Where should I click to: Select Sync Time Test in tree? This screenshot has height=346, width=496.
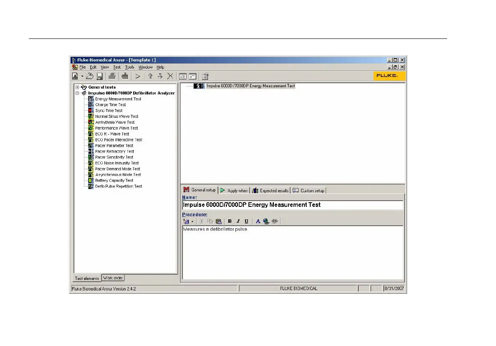click(x=109, y=110)
